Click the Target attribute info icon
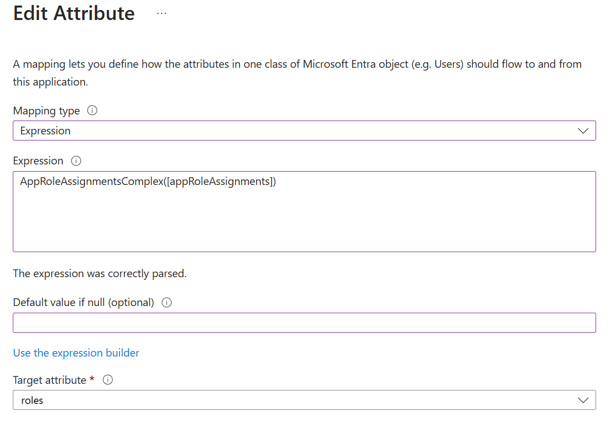 click(x=107, y=380)
